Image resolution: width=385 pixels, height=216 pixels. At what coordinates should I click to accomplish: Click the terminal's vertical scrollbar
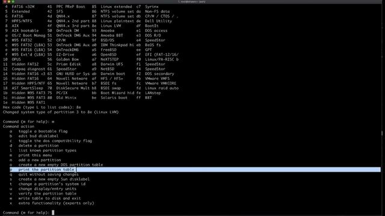[x=382, y=133]
